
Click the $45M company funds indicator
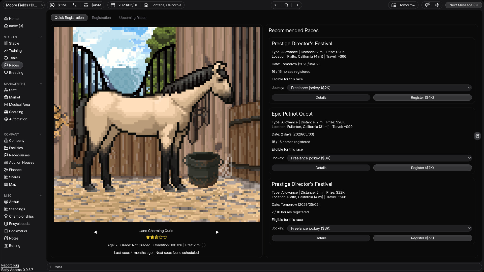(93, 5)
